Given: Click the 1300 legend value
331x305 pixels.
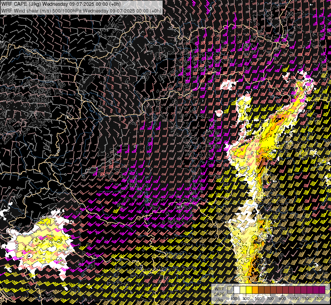Looking at the screenshot, I should point(307,299).
